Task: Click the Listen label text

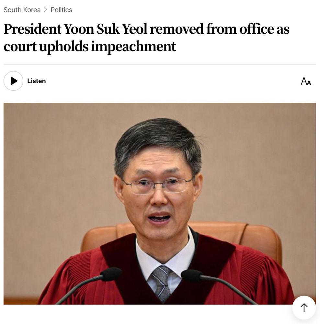Action: [36, 81]
